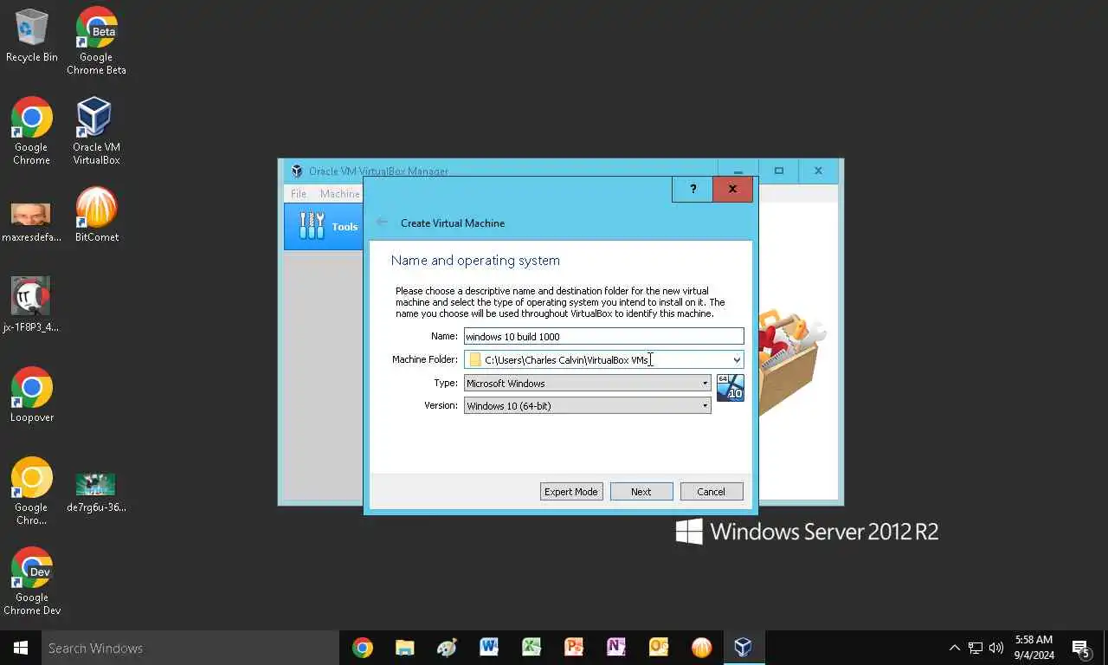Close the Create Virtual Machine dialog
The height and width of the screenshot is (665, 1108).
coord(732,189)
